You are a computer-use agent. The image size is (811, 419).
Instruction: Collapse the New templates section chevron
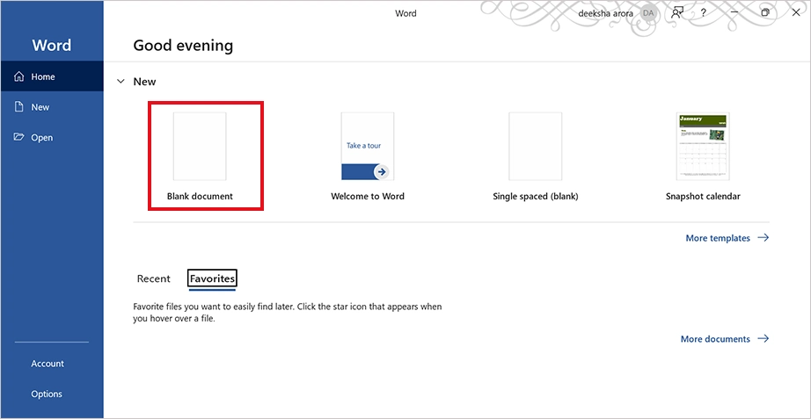click(121, 82)
